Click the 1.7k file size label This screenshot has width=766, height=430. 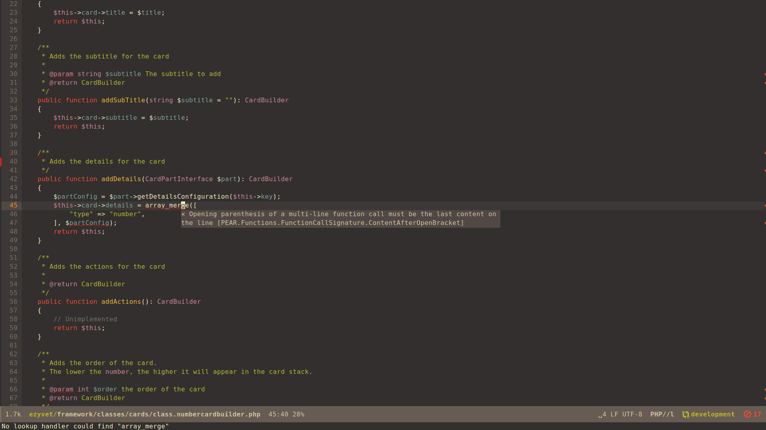pyautogui.click(x=13, y=414)
